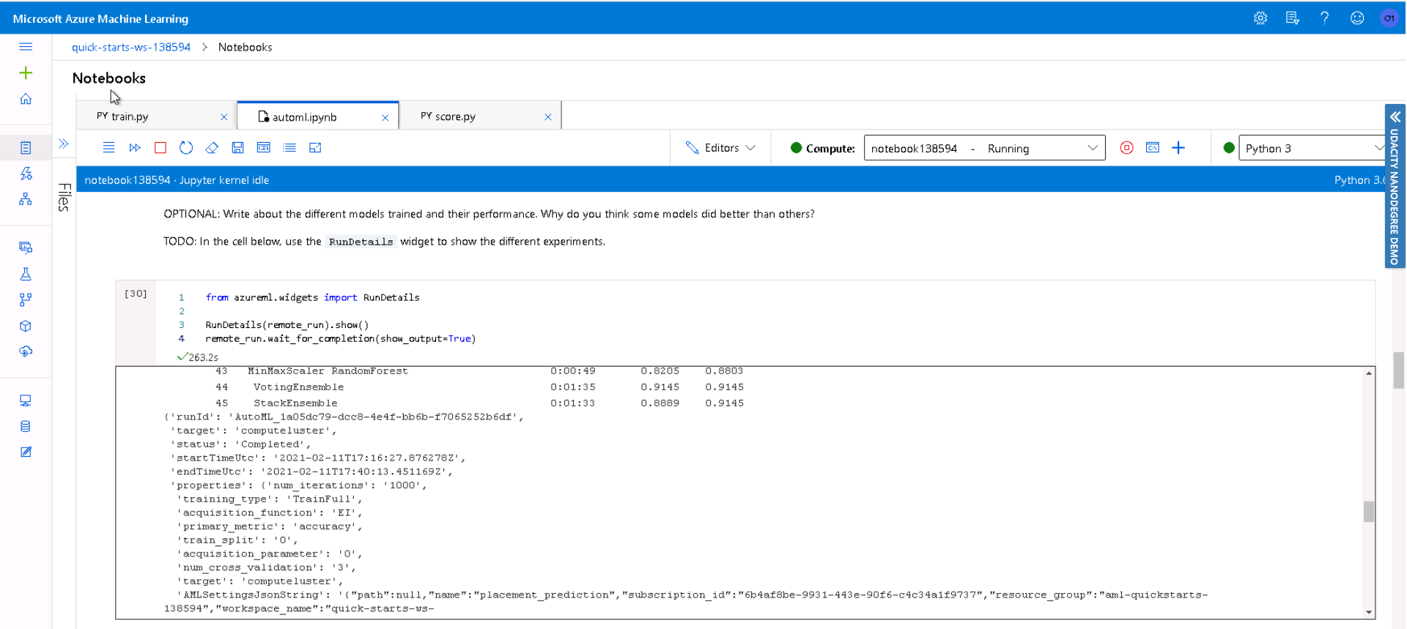Click the Microsoft Azure Machine Learning title

(x=100, y=18)
